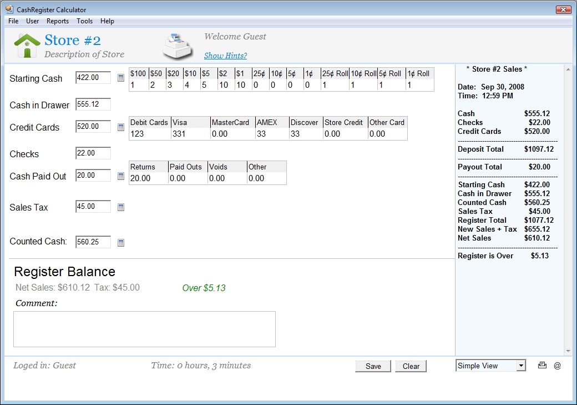Open the Sales Tax calculator icon
Viewport: 577px width, 405px height.
tap(120, 207)
